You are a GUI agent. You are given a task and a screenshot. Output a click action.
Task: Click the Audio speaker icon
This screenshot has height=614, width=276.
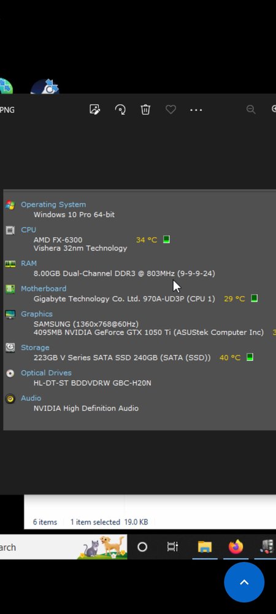pyautogui.click(x=10, y=398)
